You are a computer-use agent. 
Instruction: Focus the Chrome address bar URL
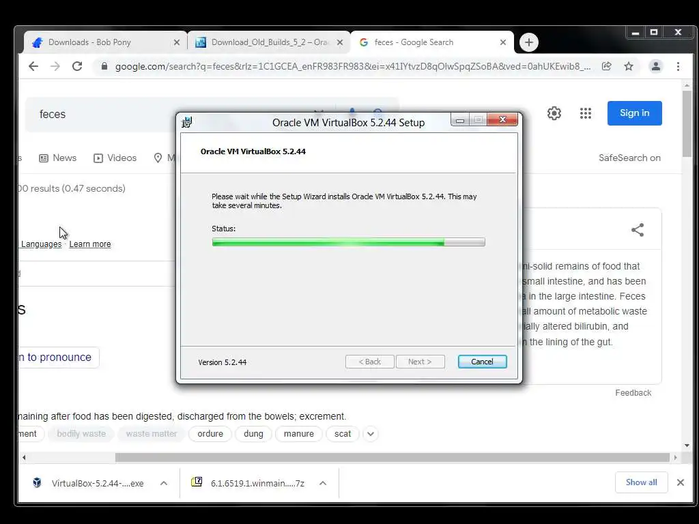(353, 66)
